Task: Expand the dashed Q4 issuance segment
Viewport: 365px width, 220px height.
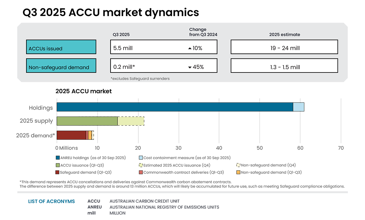Action: coord(131,121)
